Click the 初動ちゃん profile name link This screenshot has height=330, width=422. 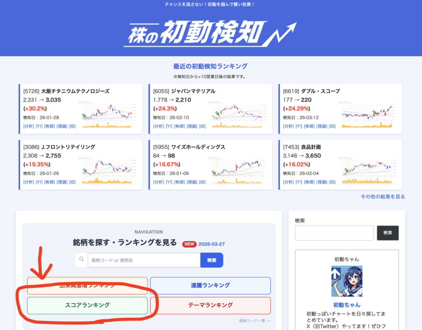click(347, 305)
